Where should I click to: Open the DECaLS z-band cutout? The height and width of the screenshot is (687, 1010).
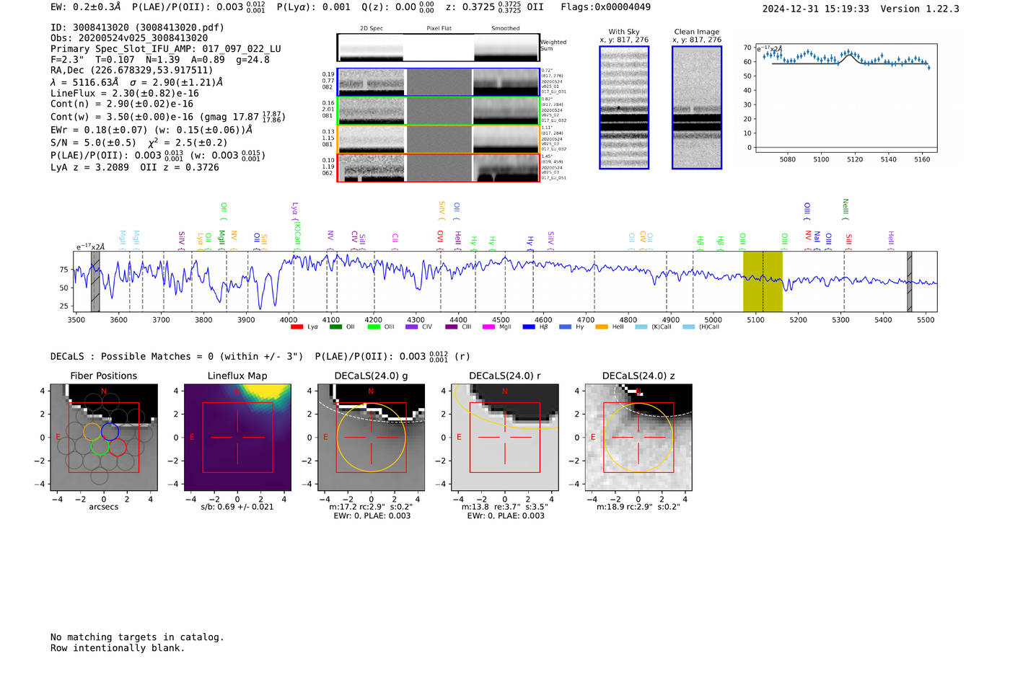pos(638,438)
